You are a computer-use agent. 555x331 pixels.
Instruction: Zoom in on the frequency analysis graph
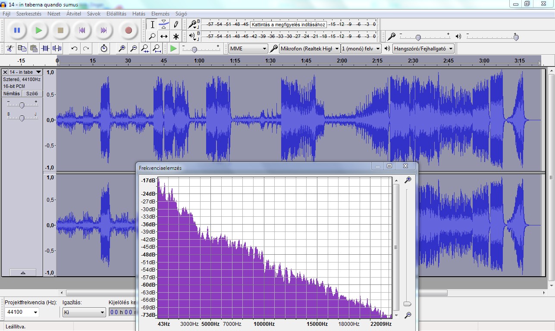pos(408,180)
